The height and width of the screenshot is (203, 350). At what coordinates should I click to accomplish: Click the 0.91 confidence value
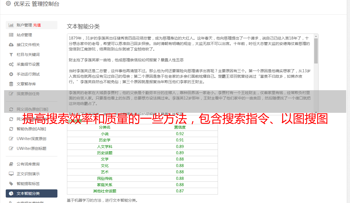(180, 140)
